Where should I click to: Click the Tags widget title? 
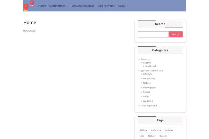(x=160, y=120)
